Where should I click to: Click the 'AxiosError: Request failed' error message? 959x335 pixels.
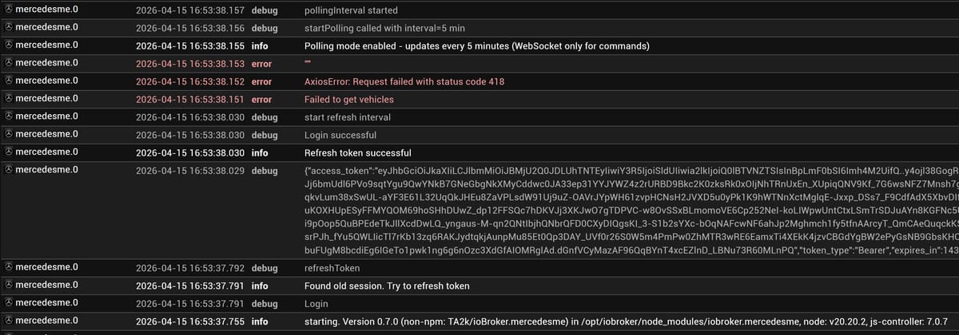point(417,81)
